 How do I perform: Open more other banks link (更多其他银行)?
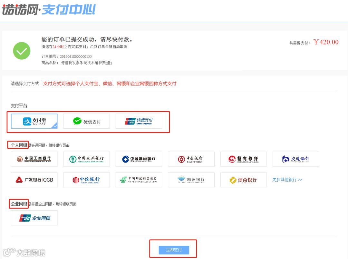coord(287,179)
